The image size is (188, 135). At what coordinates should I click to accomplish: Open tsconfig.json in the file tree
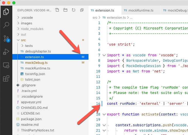click(50, 74)
